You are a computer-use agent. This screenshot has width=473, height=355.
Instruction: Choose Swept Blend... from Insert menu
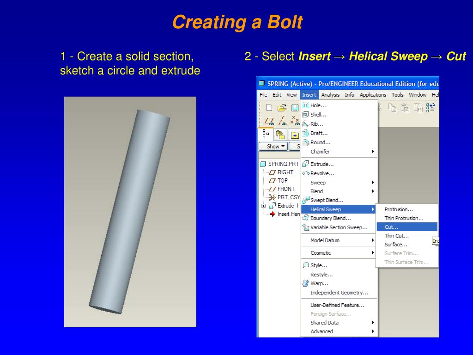[340, 200]
